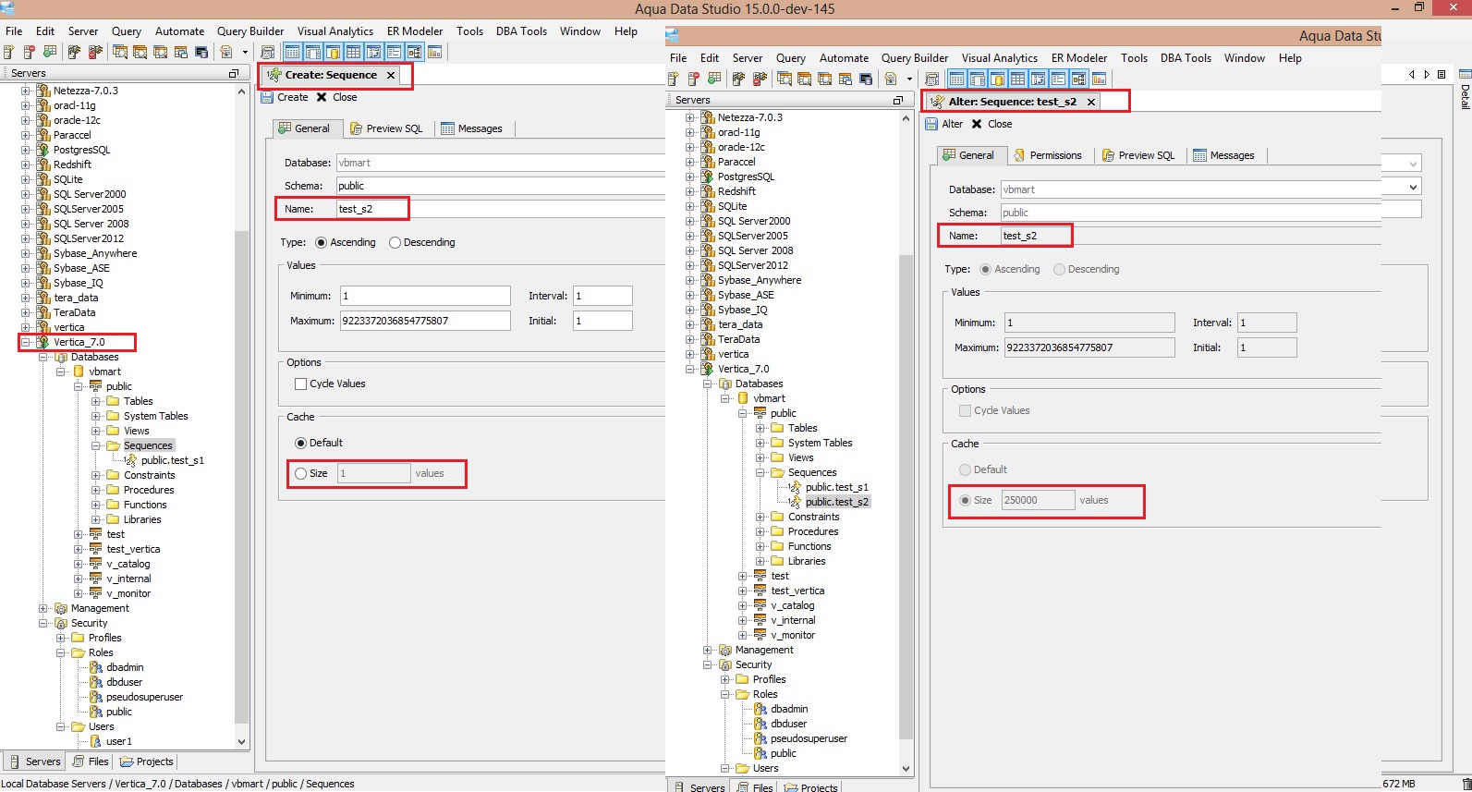This screenshot has width=1472, height=792.
Task: Click Cycle Values checkbox in Alter Sequence form
Action: (965, 410)
